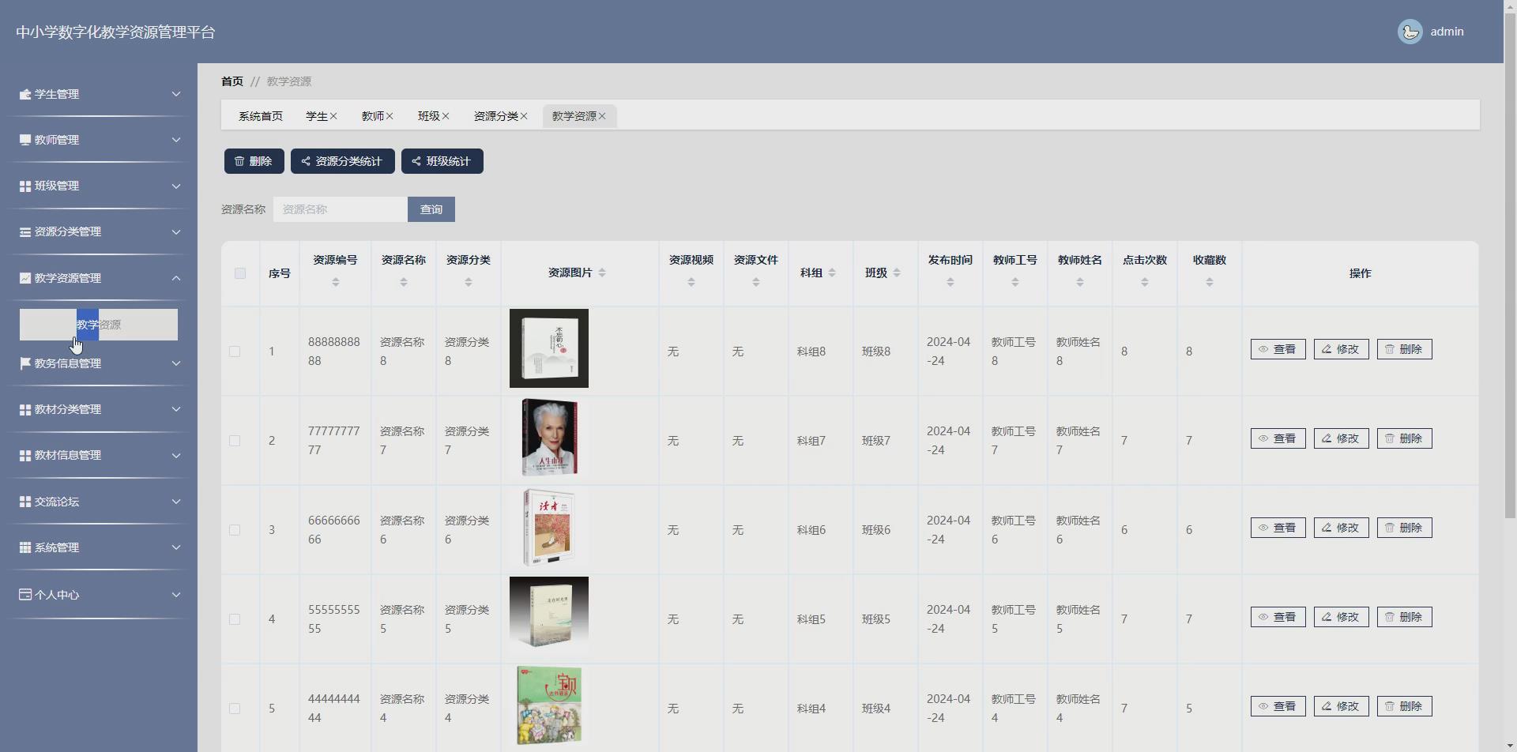The height and width of the screenshot is (752, 1517).
Task: Click the 学生管理 sidebar icon
Action: [x=25, y=94]
